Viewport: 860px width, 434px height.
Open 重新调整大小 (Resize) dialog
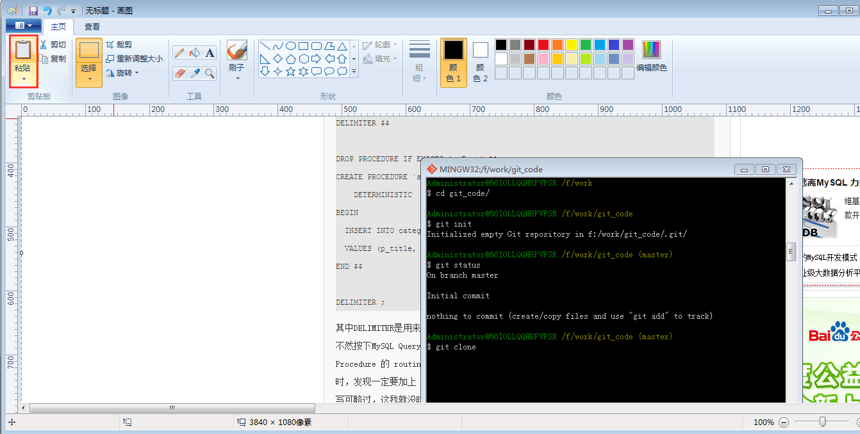[x=134, y=59]
